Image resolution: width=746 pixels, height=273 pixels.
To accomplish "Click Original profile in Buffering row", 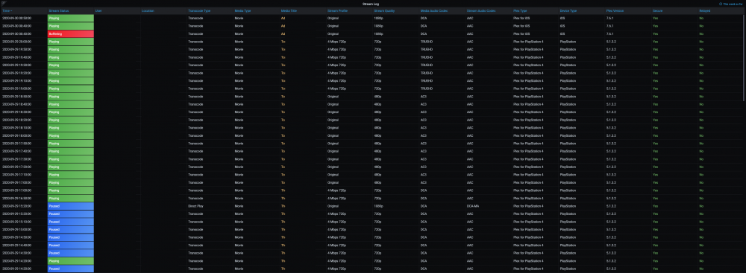I will (x=333, y=33).
